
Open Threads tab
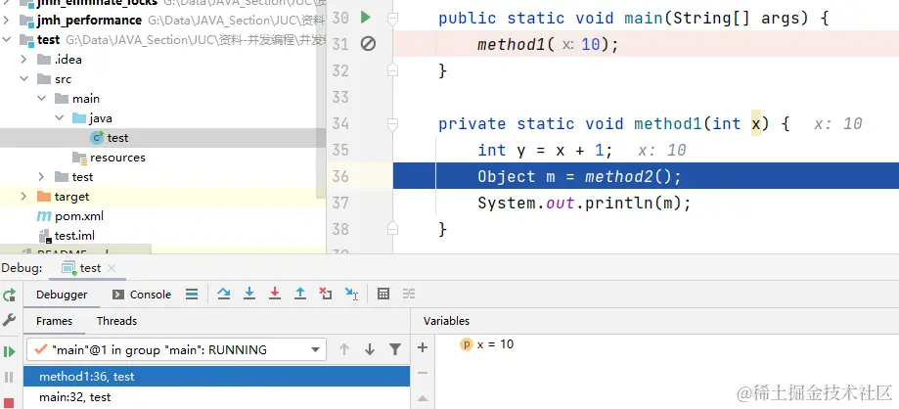(x=116, y=321)
